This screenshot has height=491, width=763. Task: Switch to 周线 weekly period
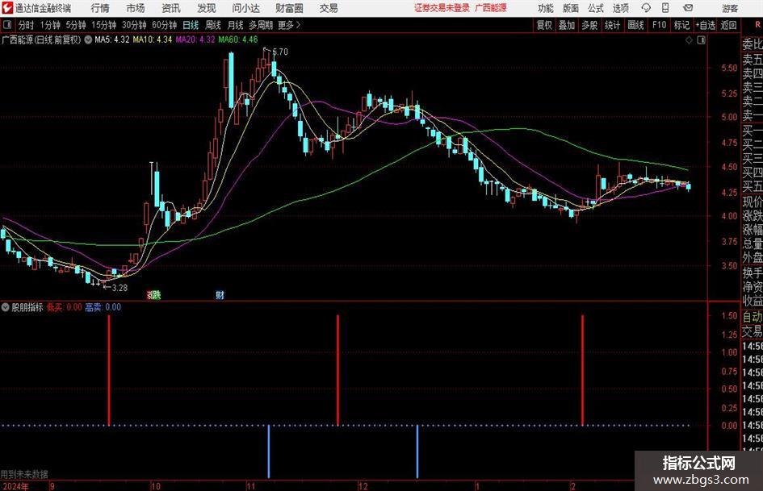[213, 25]
